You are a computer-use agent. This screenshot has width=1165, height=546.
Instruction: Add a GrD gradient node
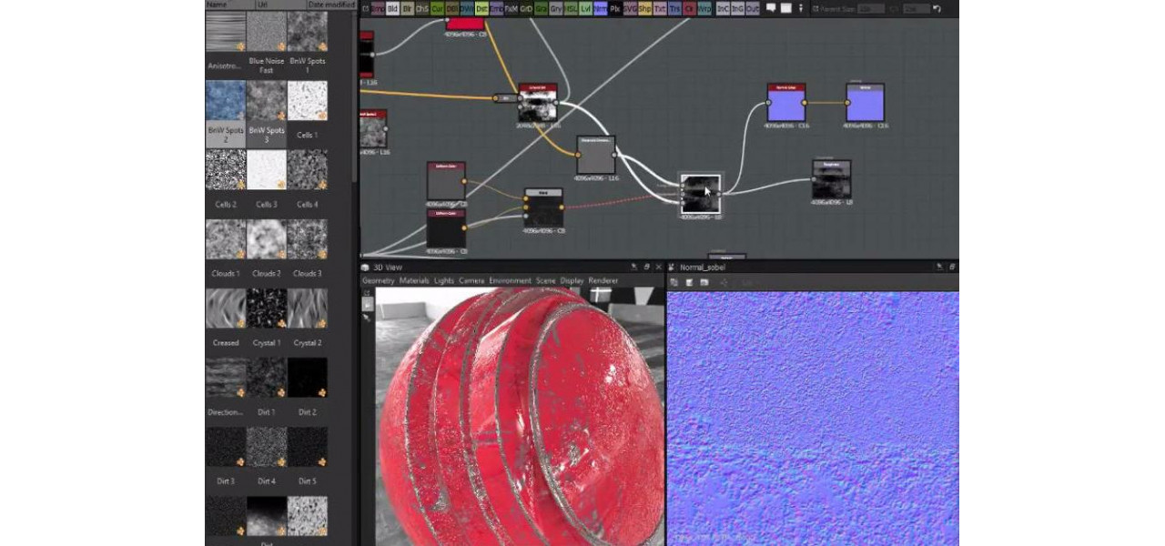pos(526,8)
